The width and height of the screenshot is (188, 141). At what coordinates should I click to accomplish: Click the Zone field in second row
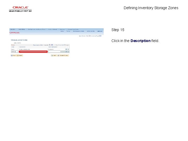[15, 52]
